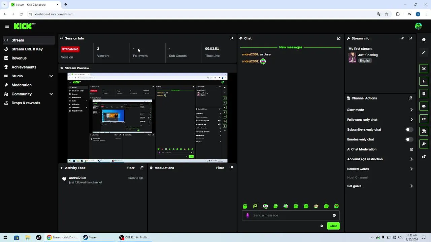431x242 pixels.
Task: Click the three-dots icon in right sidebar
Action: pos(424,157)
